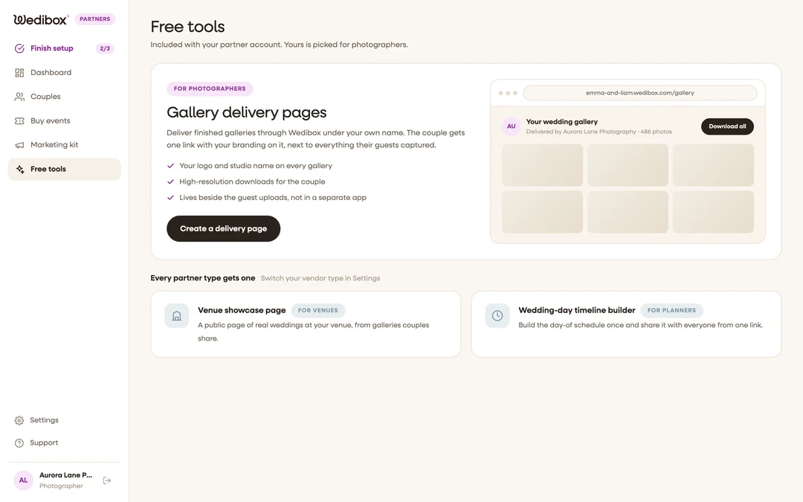Click Create a delivery page button
This screenshot has height=502, width=803.
coord(223,228)
